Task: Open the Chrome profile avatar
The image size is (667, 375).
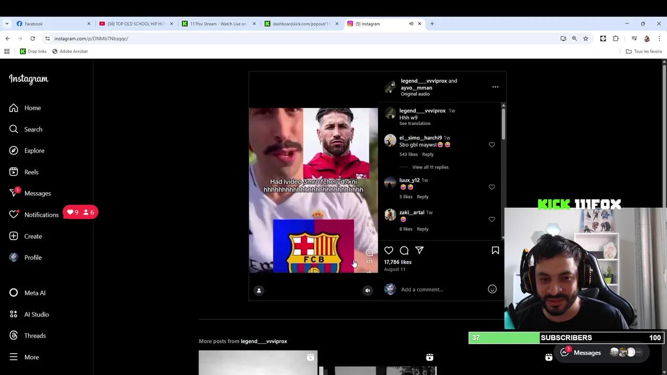Action: (x=647, y=39)
